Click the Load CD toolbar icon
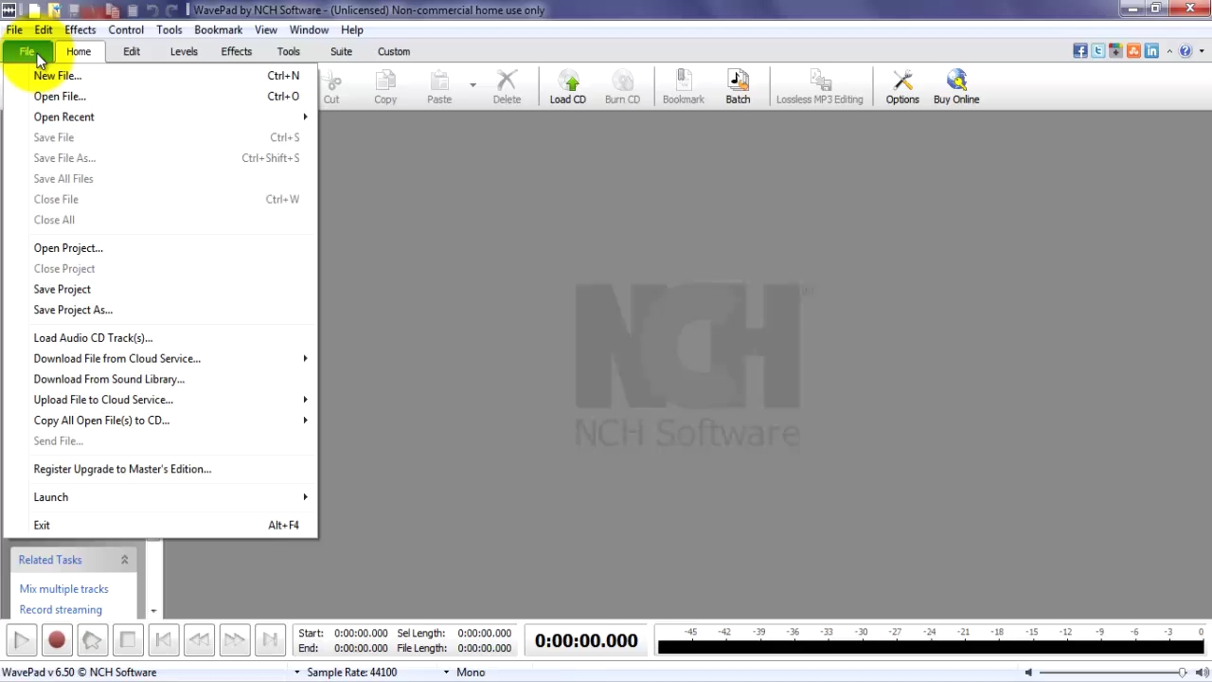The height and width of the screenshot is (682, 1212). point(568,86)
